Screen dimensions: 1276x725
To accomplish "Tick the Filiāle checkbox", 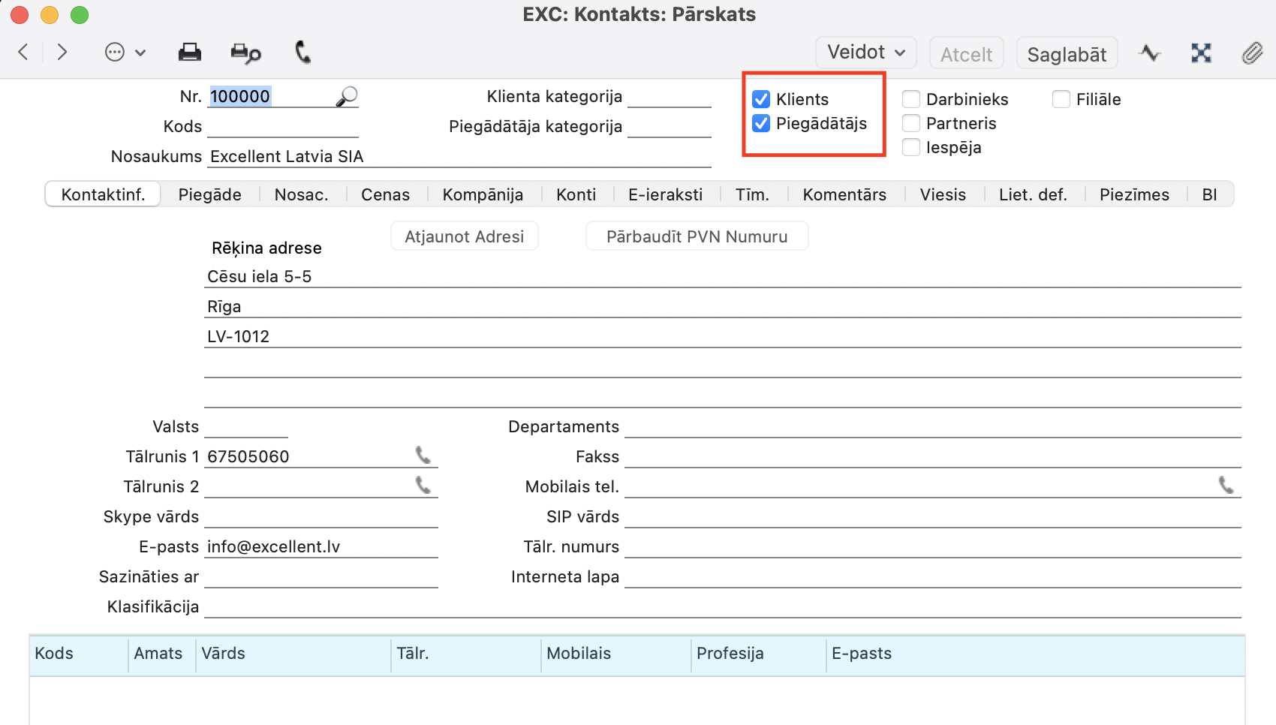I will (1061, 99).
